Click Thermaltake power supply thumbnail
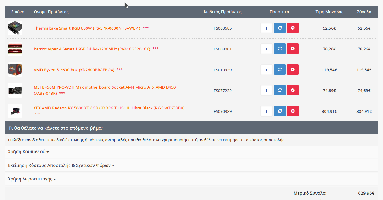The height and width of the screenshot is (200, 383). [15, 28]
